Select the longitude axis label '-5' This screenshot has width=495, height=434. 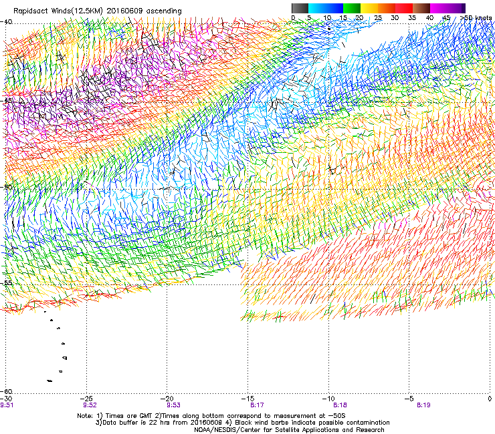pyautogui.click(x=409, y=399)
